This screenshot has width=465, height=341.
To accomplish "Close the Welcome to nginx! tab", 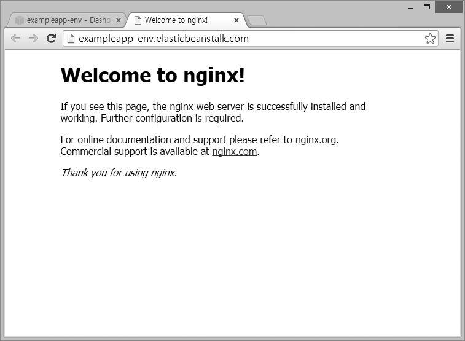I will coord(236,20).
